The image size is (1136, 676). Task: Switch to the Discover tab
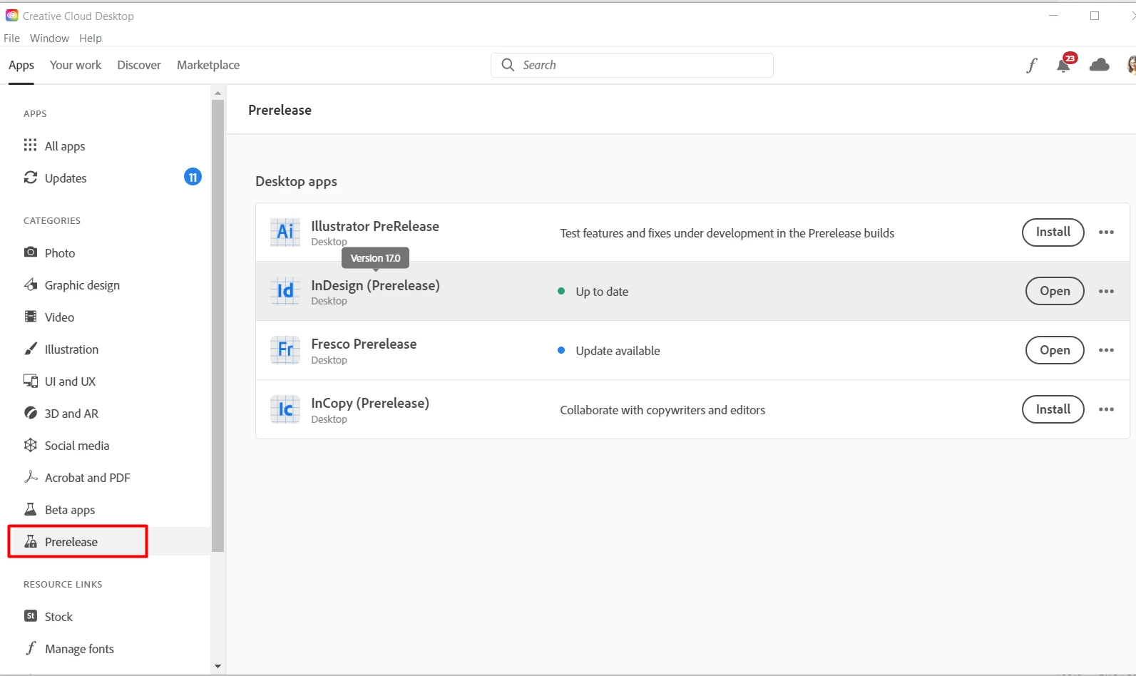click(139, 65)
